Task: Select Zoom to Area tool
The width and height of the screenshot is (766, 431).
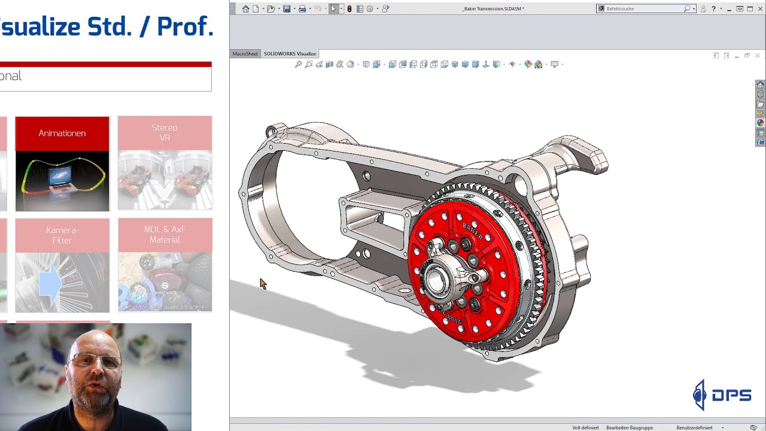Action: point(309,64)
